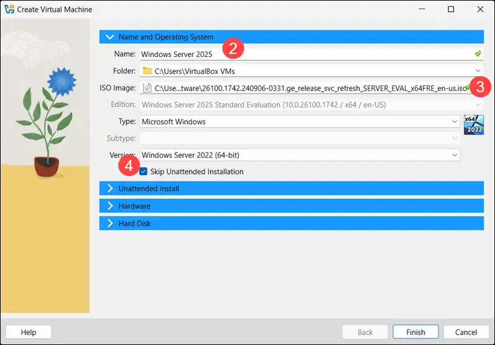Click the ISO file icon in ISO Image field

147,88
